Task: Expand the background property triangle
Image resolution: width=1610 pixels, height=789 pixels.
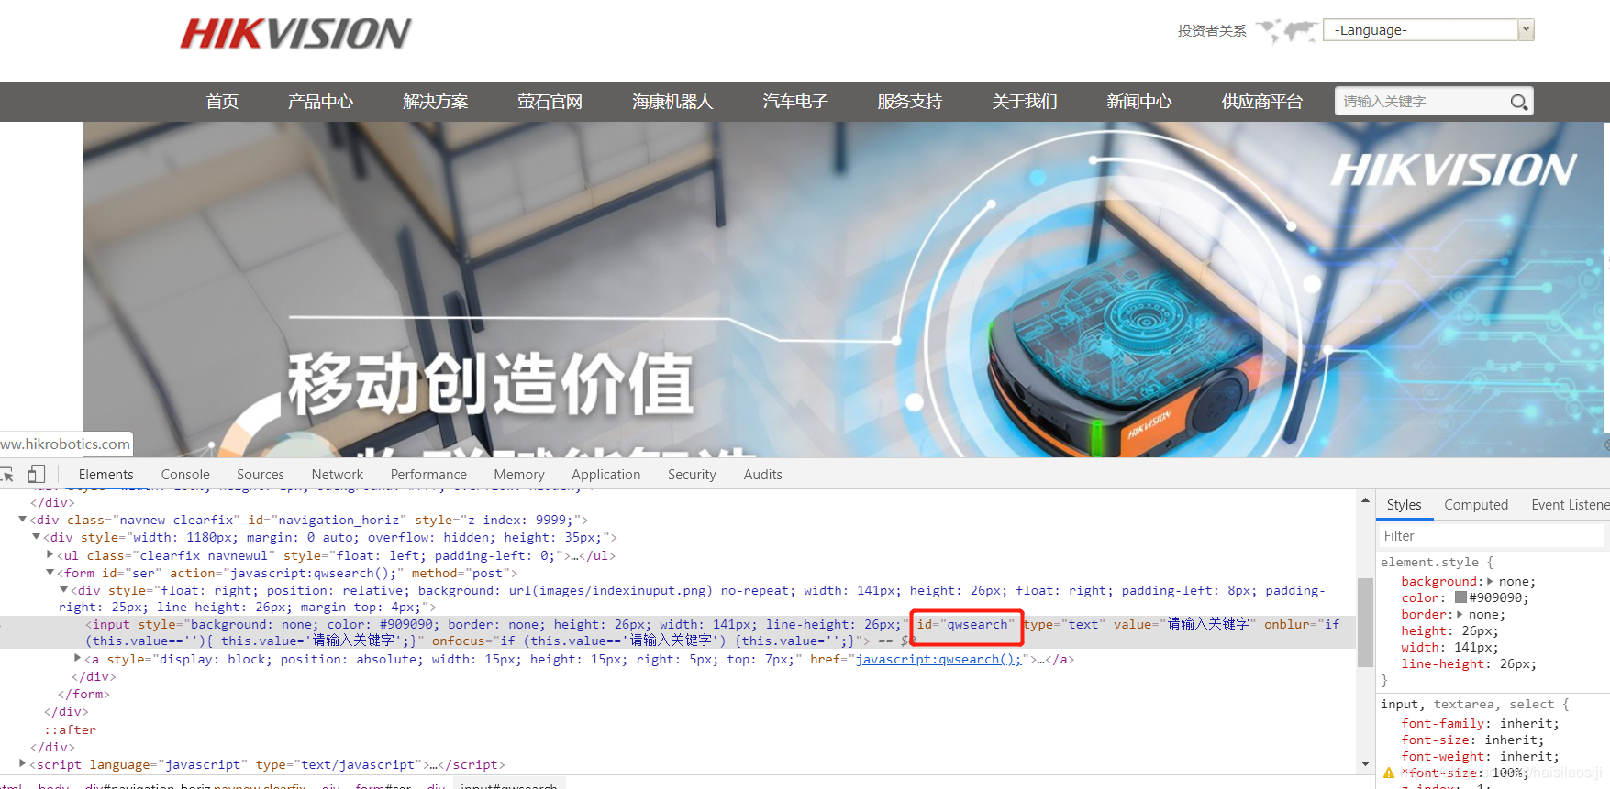Action: [1490, 581]
